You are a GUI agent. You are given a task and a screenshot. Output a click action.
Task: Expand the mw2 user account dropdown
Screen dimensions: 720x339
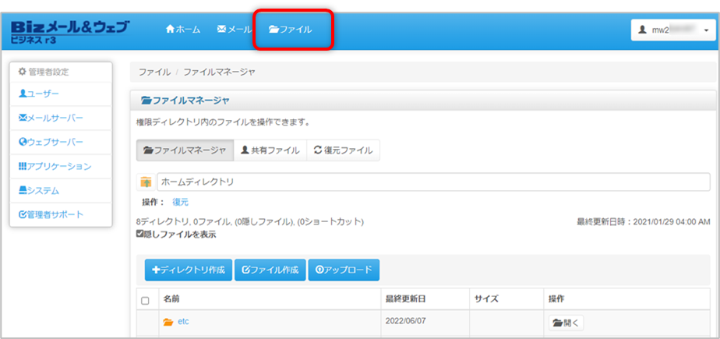coord(673,30)
